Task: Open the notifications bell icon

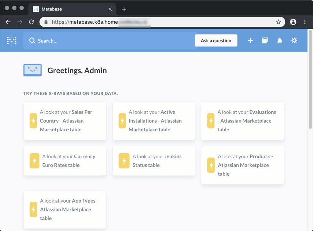Action: tap(280, 41)
